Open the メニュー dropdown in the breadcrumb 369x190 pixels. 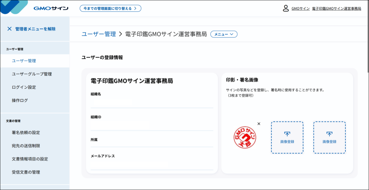click(224, 34)
